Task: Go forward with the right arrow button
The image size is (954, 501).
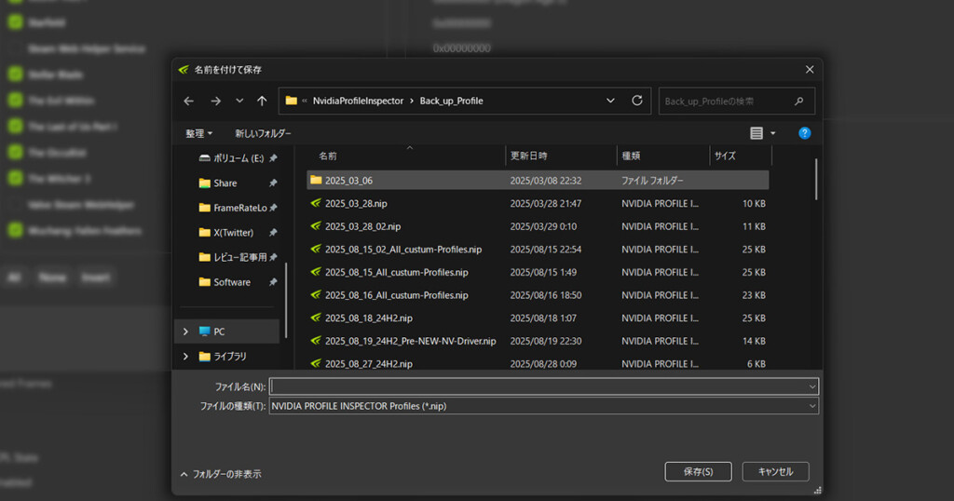Action: pos(215,101)
